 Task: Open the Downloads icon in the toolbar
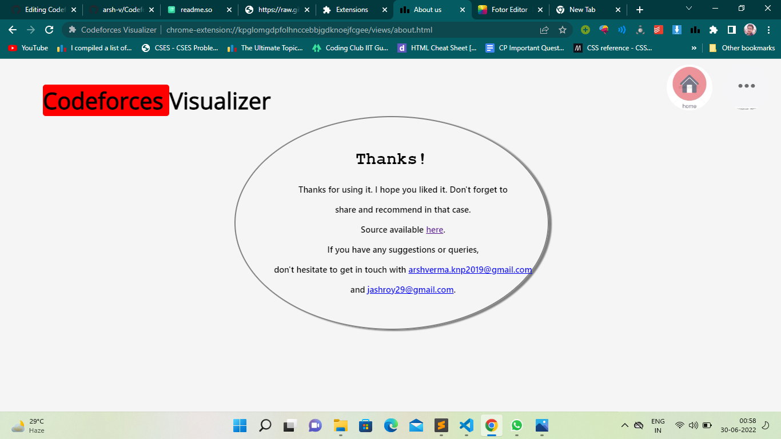tap(677, 29)
